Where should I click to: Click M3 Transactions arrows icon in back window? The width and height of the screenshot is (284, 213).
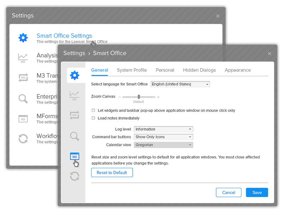(x=23, y=77)
